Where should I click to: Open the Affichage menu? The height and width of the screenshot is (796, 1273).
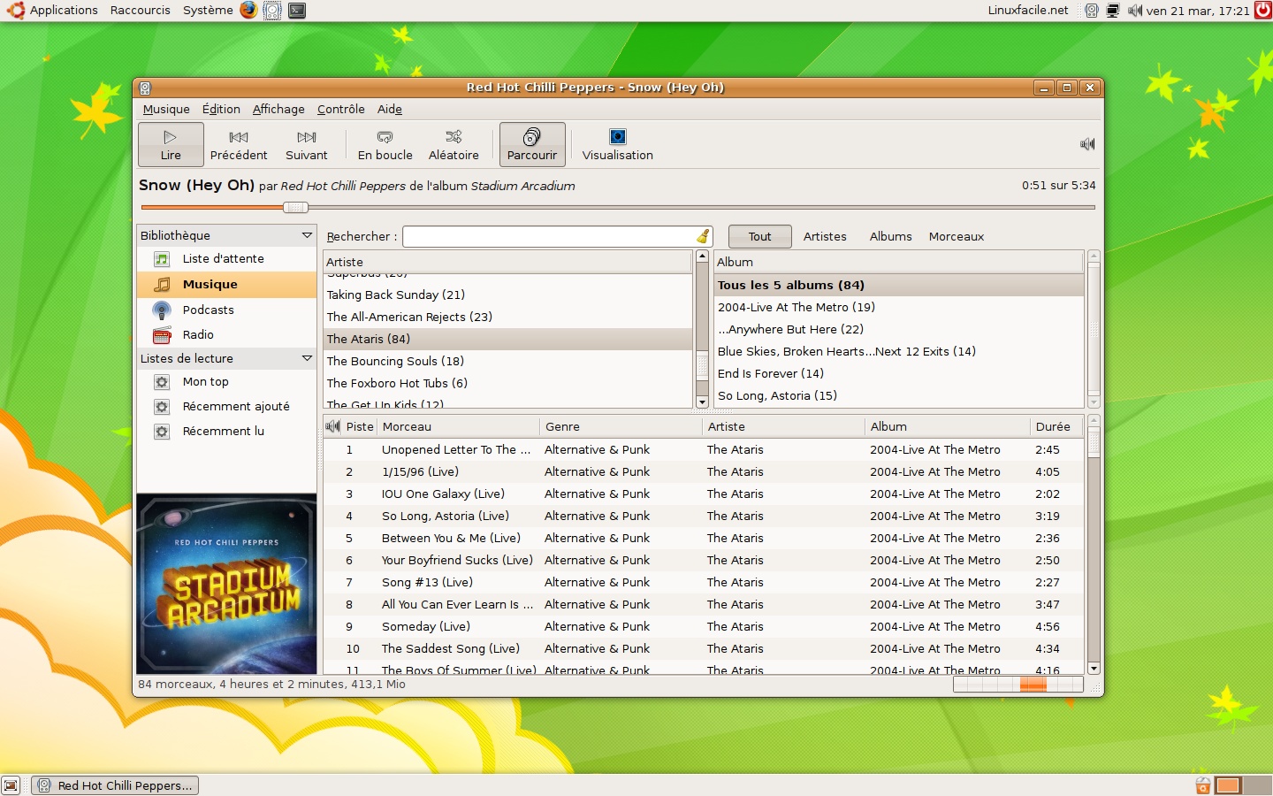(278, 109)
